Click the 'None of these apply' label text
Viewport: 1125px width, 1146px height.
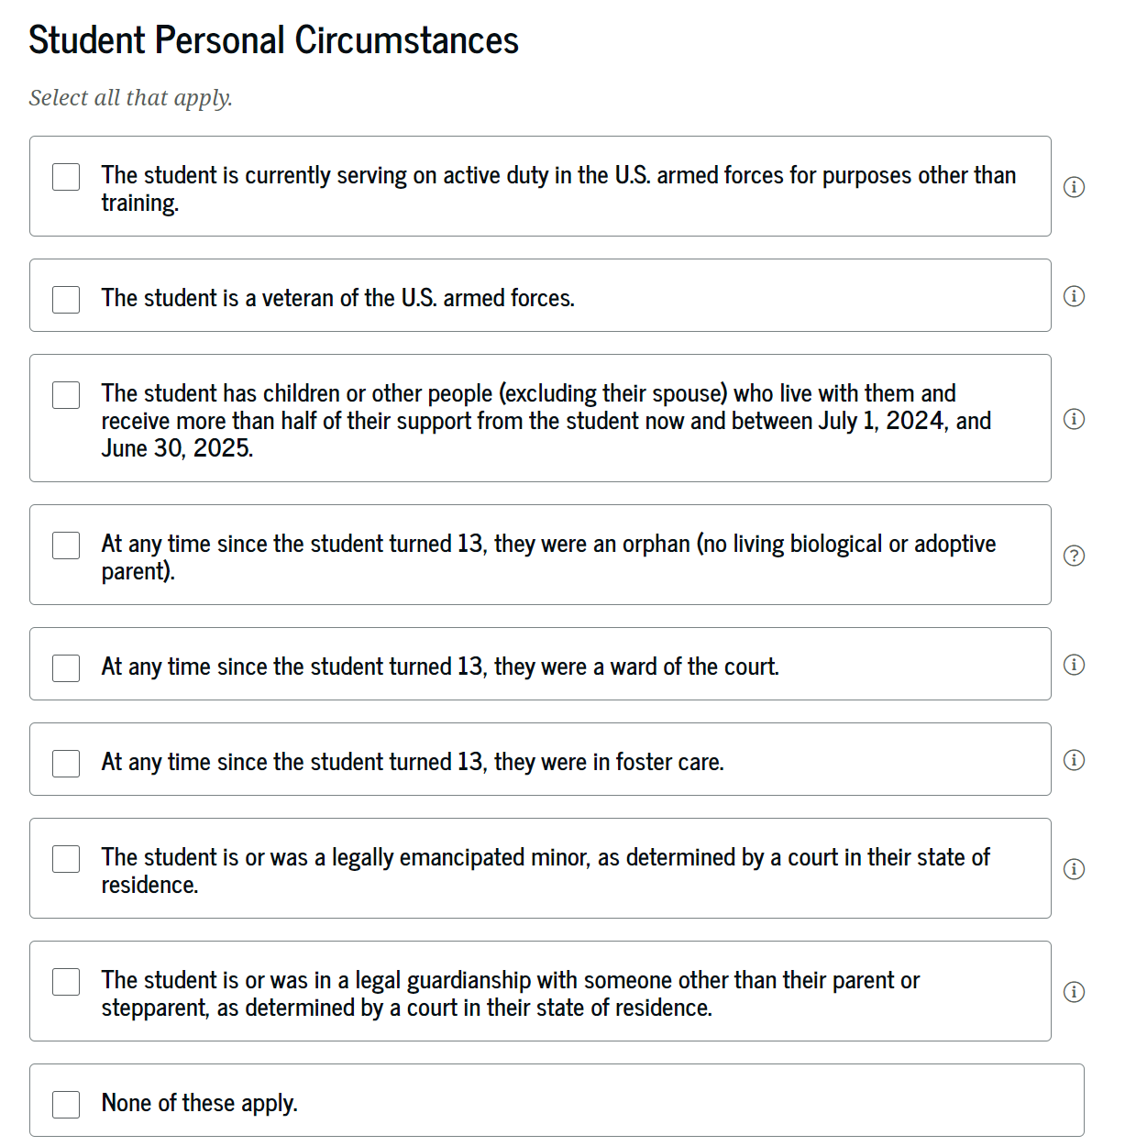click(x=199, y=1103)
